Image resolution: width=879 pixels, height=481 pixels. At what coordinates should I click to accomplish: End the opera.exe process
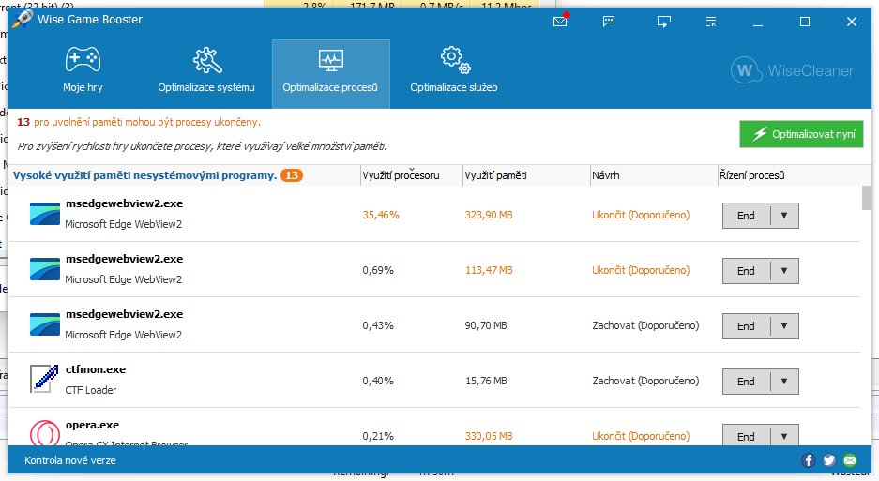[x=746, y=436]
